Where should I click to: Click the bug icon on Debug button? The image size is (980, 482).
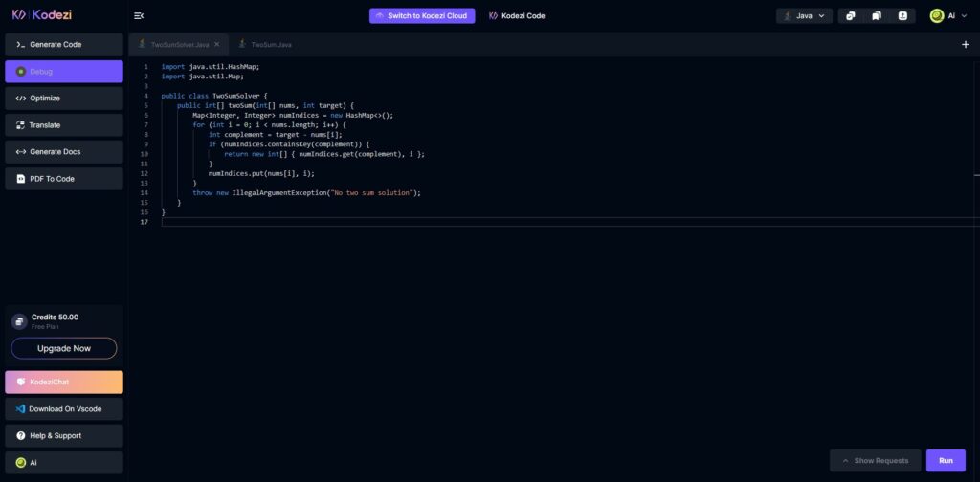pyautogui.click(x=21, y=71)
